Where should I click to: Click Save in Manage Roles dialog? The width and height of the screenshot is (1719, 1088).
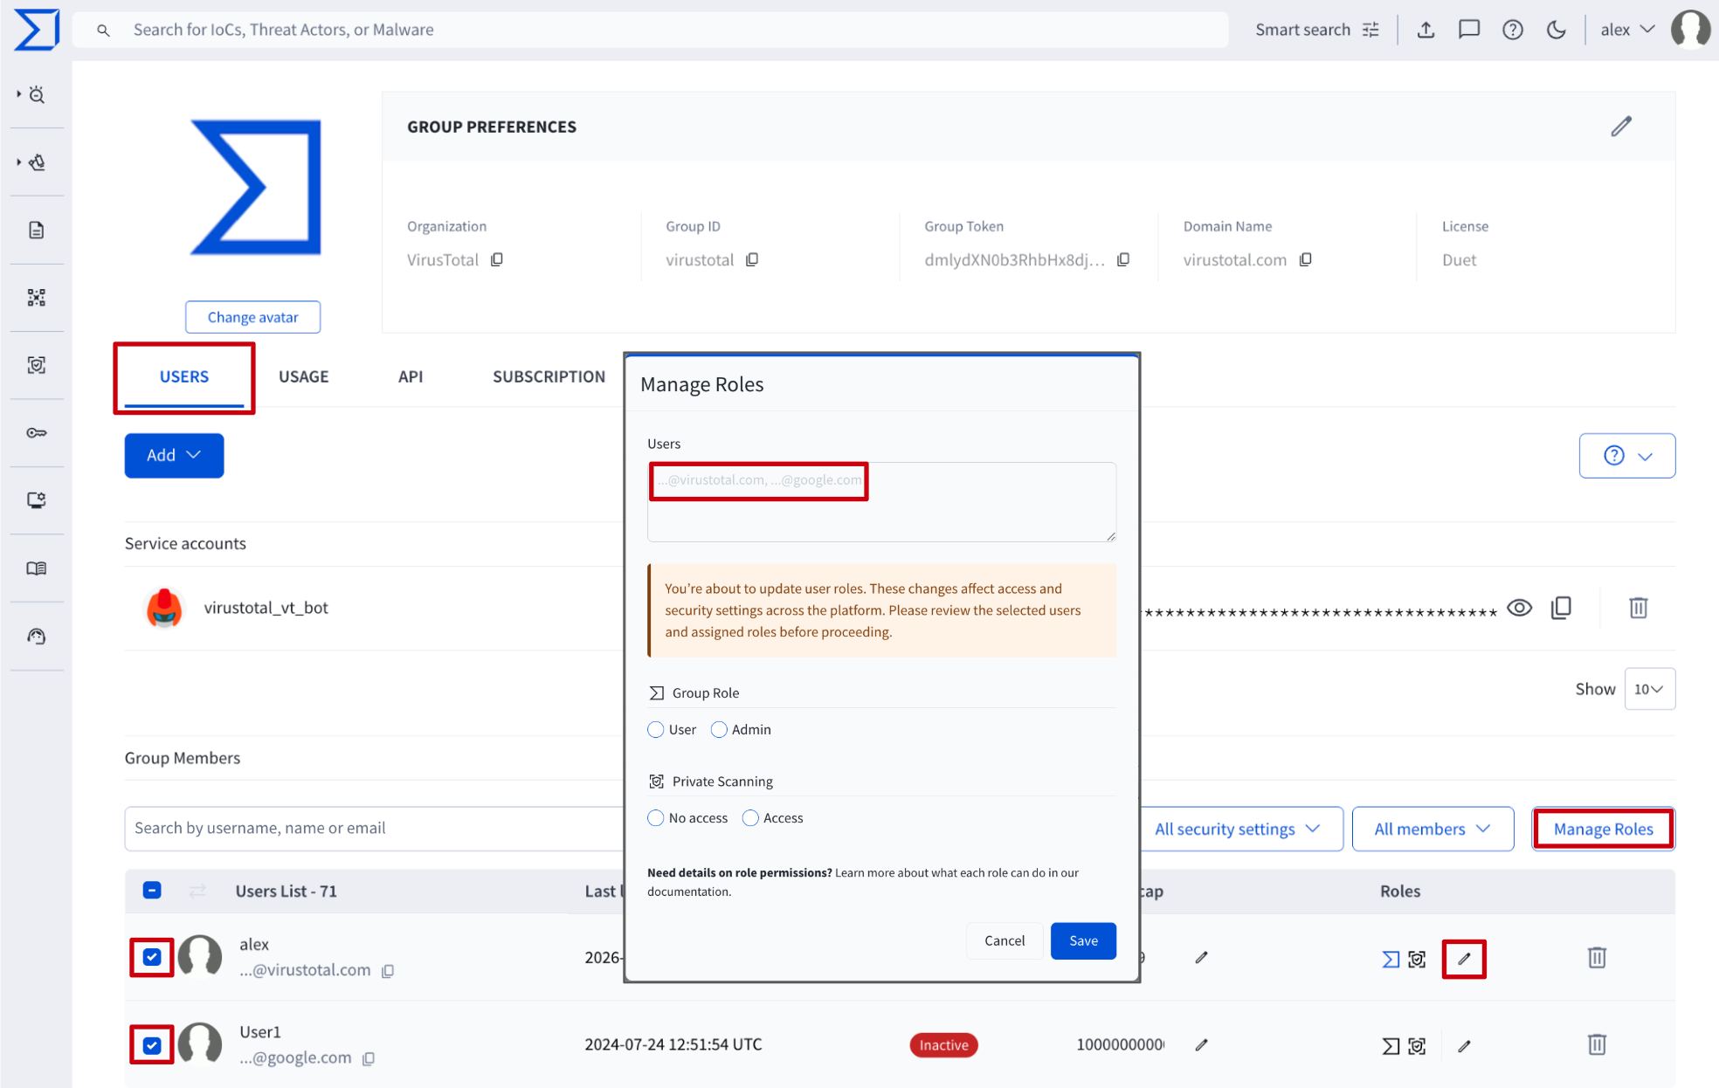pos(1083,940)
